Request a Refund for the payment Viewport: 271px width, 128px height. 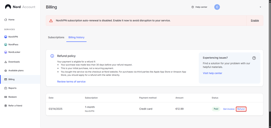[x=241, y=109]
